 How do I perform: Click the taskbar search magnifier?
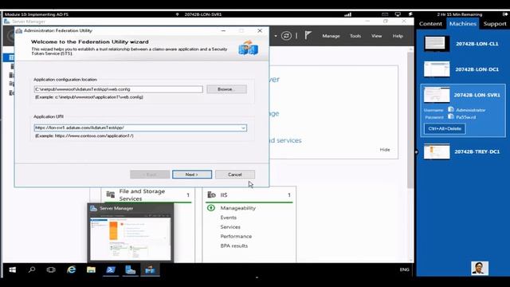pyautogui.click(x=32, y=269)
